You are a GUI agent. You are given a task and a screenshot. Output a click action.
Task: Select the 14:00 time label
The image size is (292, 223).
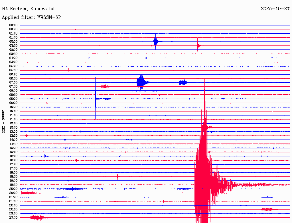click(x=13, y=140)
